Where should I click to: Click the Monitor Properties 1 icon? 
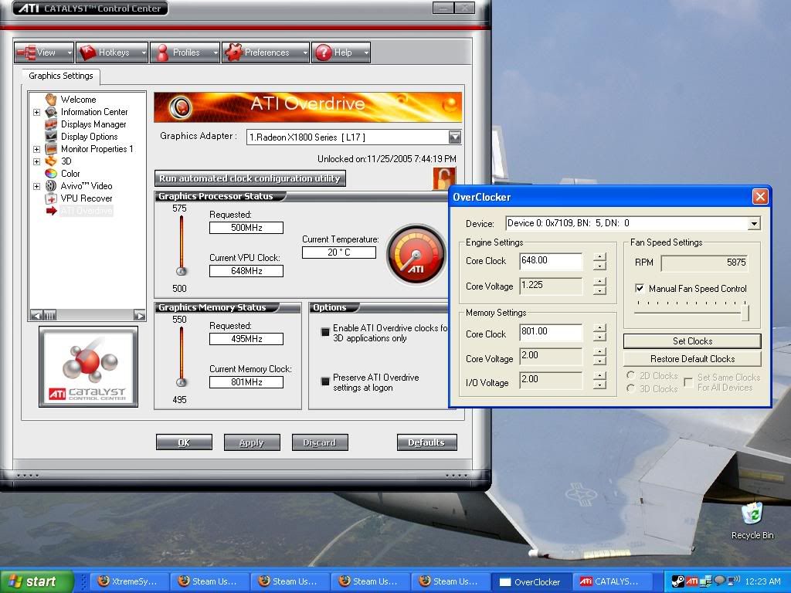coord(51,149)
